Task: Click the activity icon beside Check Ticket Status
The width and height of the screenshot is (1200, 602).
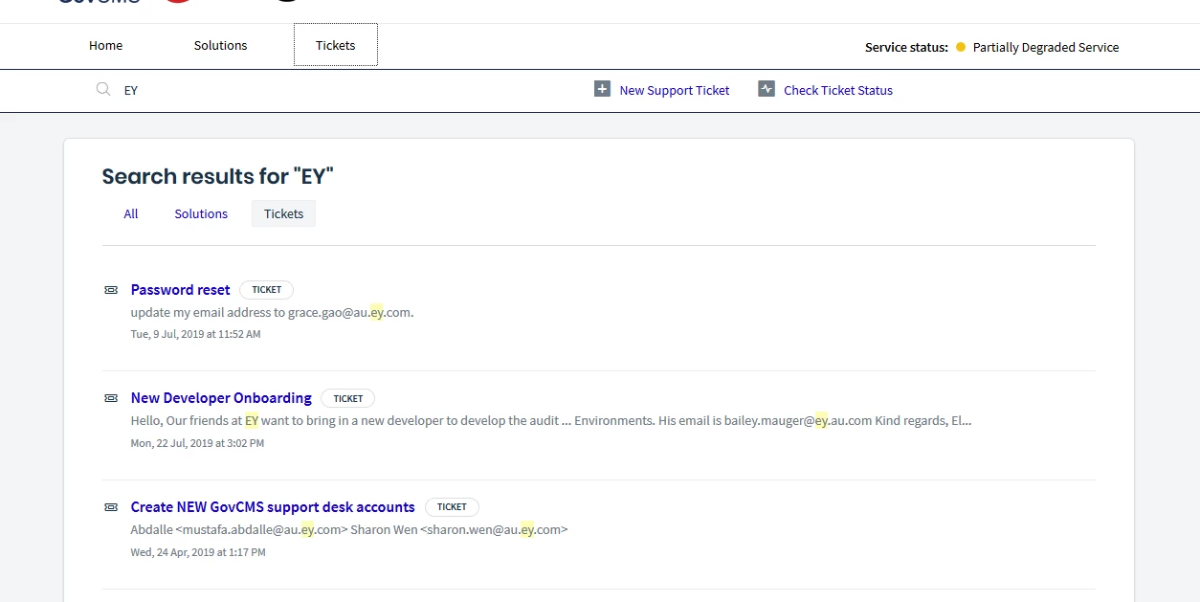Action: coord(767,89)
